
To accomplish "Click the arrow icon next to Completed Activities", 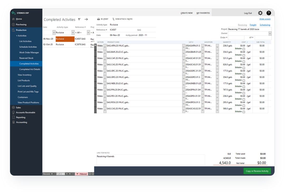I will (86, 19).
